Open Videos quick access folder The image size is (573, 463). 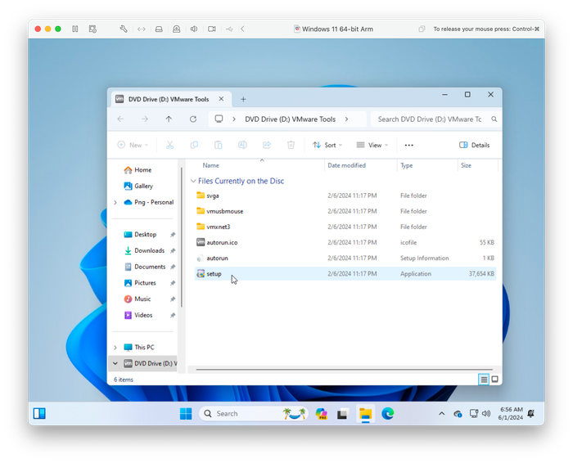(143, 315)
